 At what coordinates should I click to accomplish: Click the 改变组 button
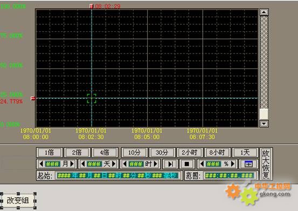(18, 201)
